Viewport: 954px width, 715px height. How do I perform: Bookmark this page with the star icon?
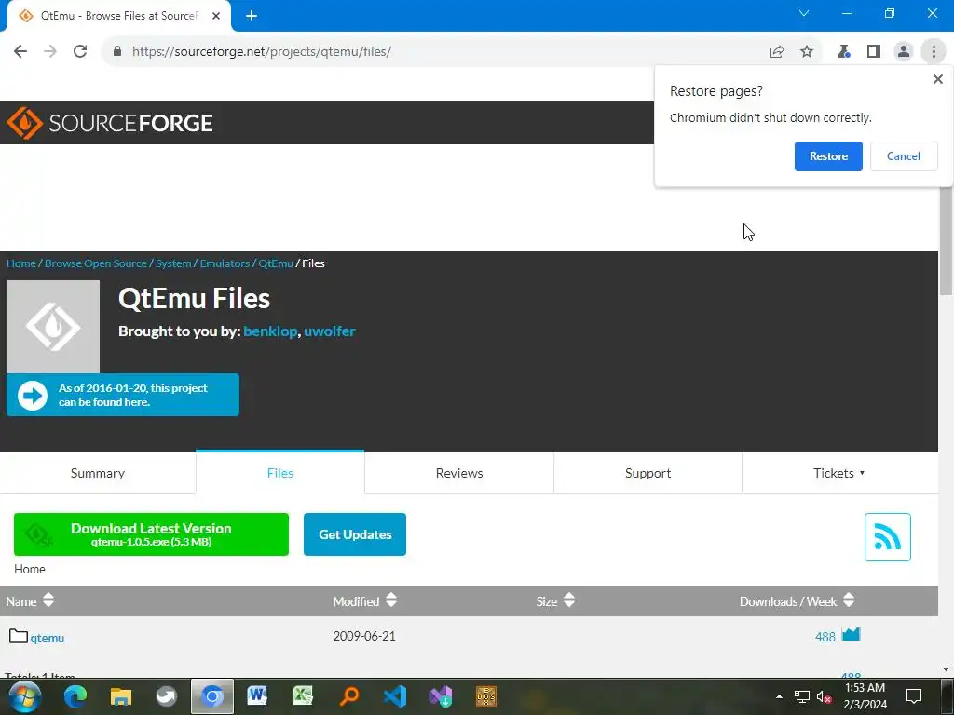click(807, 52)
